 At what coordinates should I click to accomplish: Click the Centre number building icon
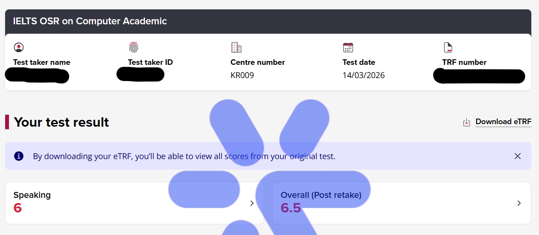236,47
